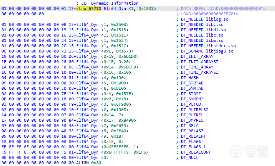Select the Elf64_Dyn <2, 0x1008> entry
Image resolution: width=275 pixels, height=166 pixels.
[x=103, y=110]
